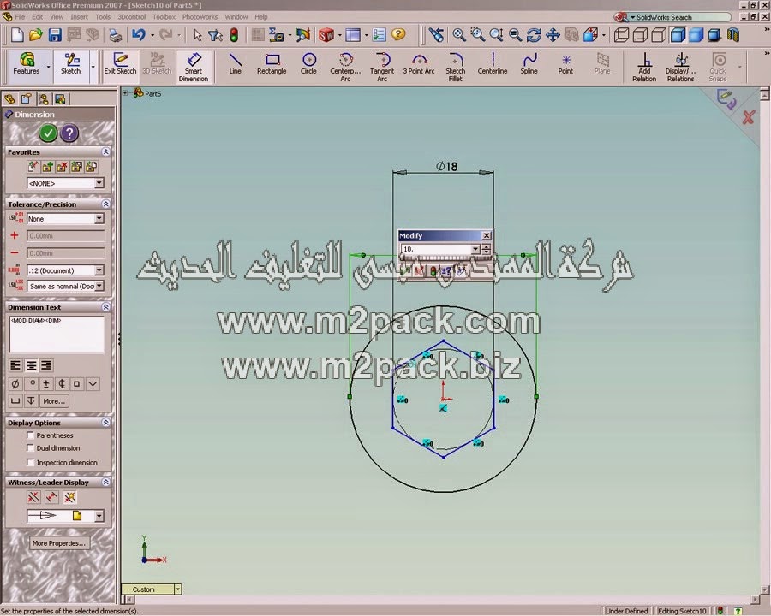771x616 pixels.
Task: Click the Undo arrow icon
Action: click(139, 35)
